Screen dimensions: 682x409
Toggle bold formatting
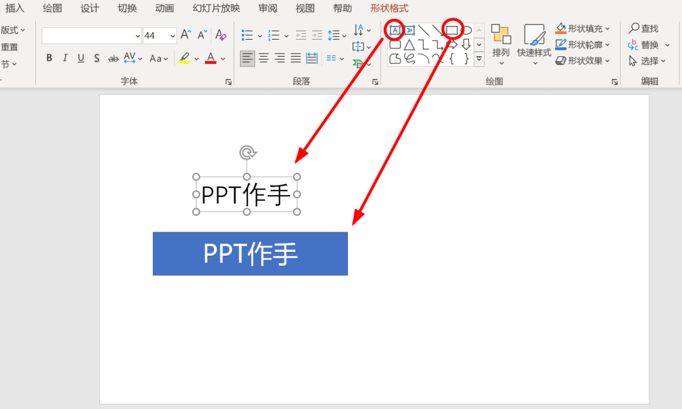pyautogui.click(x=49, y=58)
